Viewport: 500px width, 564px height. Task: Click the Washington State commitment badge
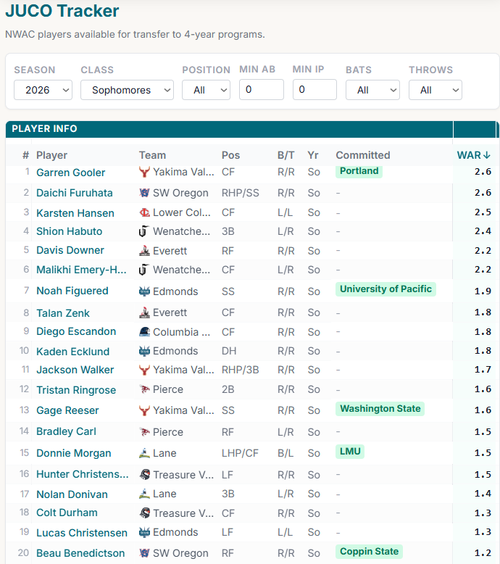pyautogui.click(x=380, y=409)
